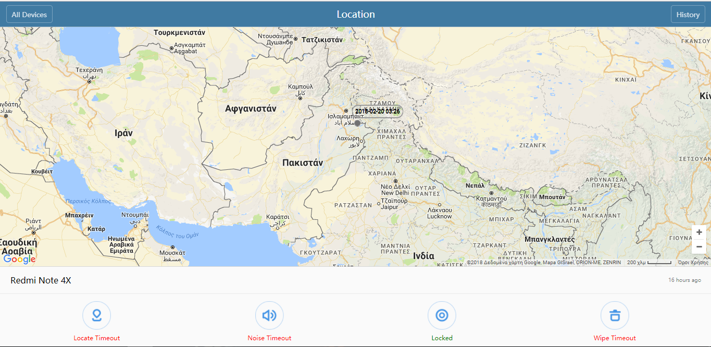Click the Locate device icon
Screen dimensions: 711x347
[x=97, y=315]
